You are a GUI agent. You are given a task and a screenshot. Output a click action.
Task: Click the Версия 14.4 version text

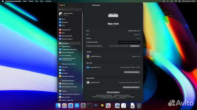click(136, 56)
